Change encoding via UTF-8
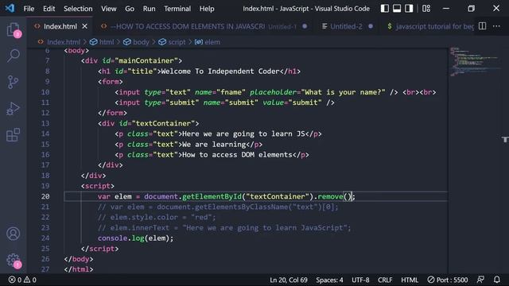The image size is (509, 286). point(360,280)
